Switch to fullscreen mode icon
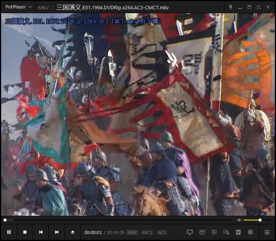 pos(259,7)
